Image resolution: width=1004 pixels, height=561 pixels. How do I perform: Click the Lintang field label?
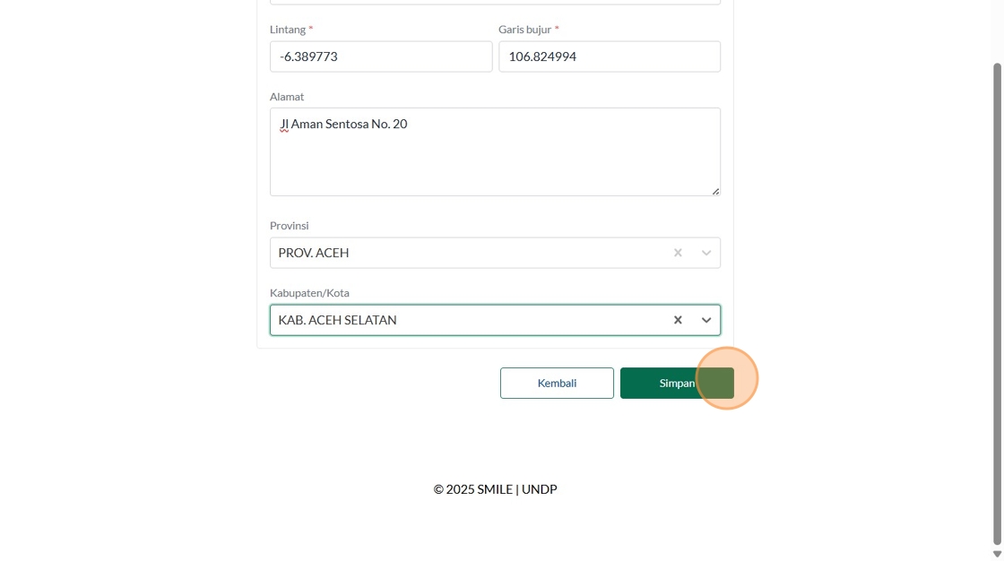click(287, 30)
